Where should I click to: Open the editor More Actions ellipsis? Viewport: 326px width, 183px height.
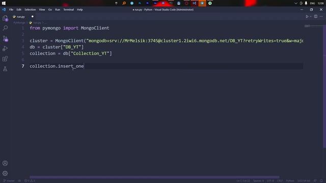(x=321, y=17)
